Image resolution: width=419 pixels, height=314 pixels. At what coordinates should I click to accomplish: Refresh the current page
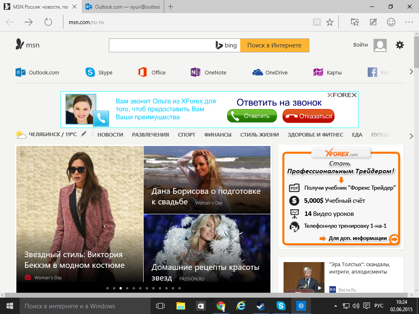[x=48, y=22]
